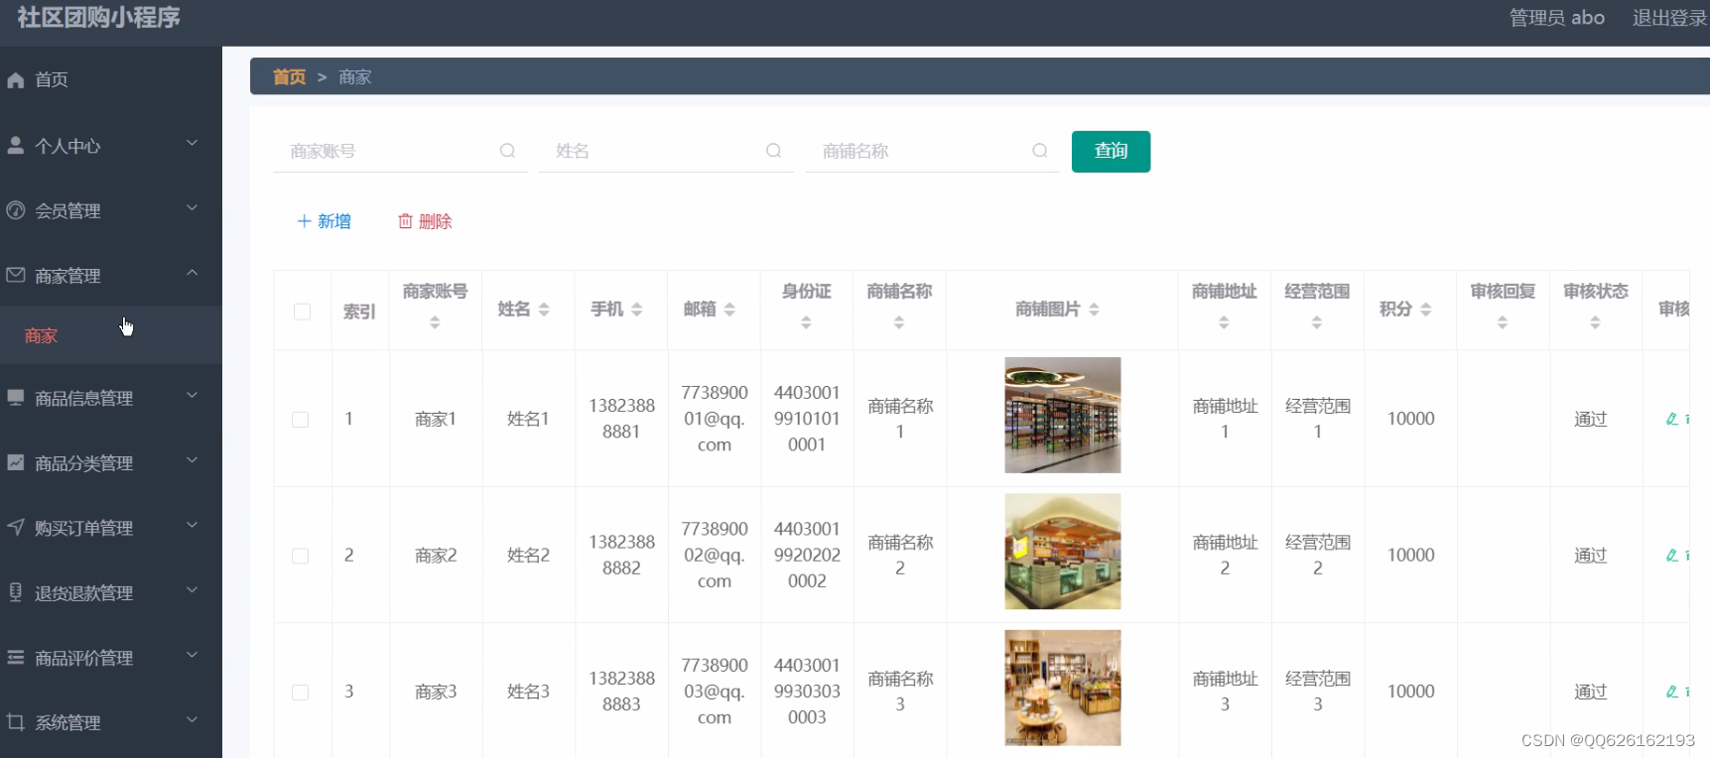Focus the 商铺名称 search field
Screen dimensions: 1710x758
(932, 151)
